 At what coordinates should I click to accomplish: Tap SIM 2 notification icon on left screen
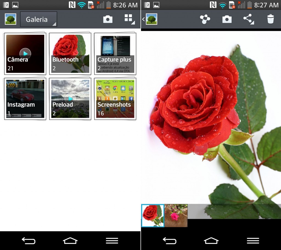pos(6,5)
